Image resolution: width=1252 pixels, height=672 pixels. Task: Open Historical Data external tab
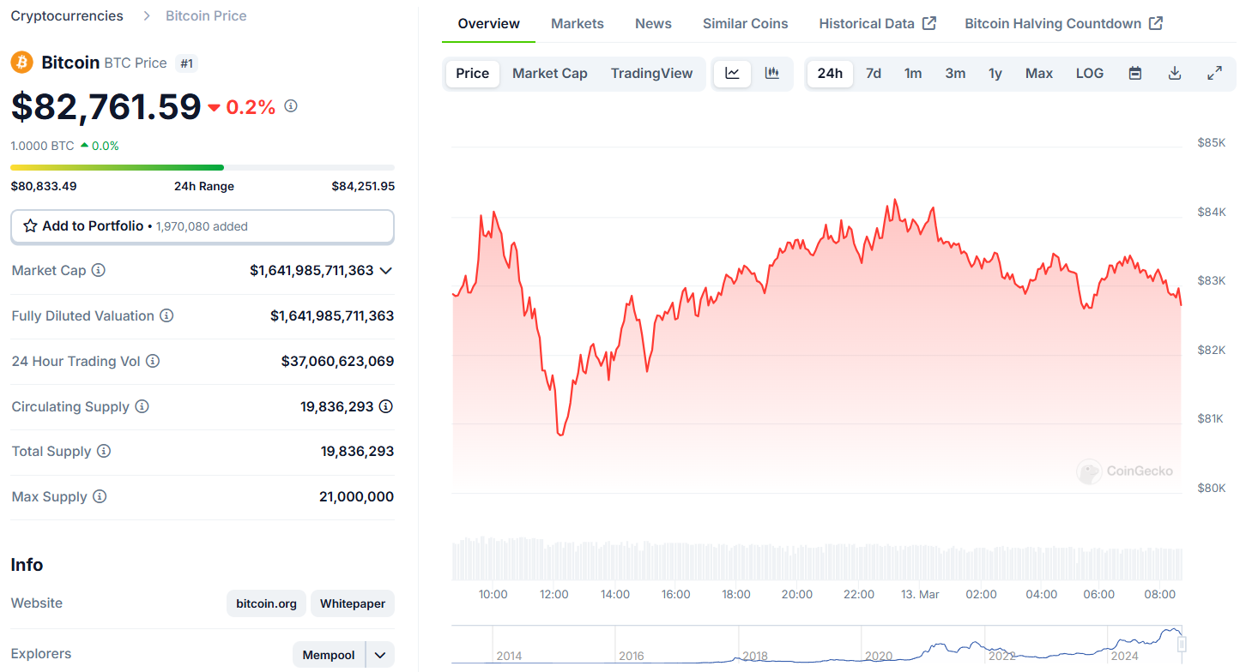point(877,24)
